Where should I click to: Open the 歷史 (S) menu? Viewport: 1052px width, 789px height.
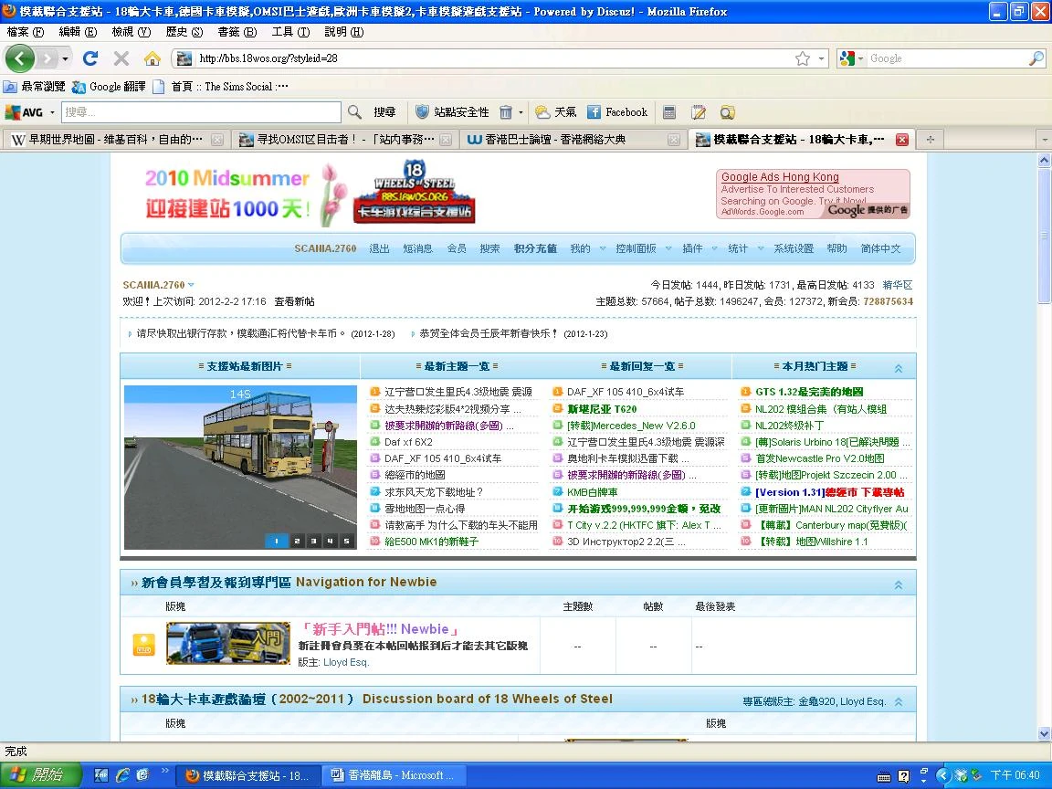tap(184, 32)
